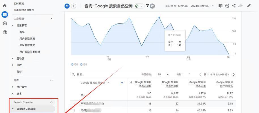The width and height of the screenshot is (259, 113).
Task: Open the 用户获取同类群组 report
Action: coord(30,52)
